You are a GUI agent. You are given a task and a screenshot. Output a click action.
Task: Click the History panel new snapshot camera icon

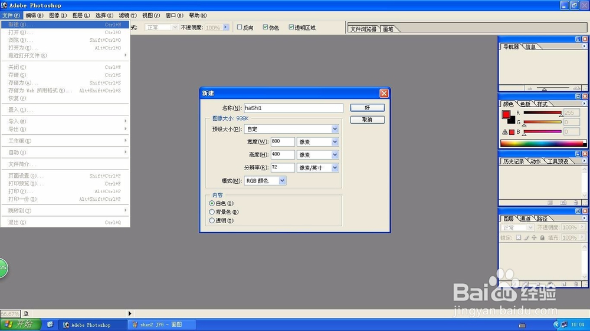(563, 203)
